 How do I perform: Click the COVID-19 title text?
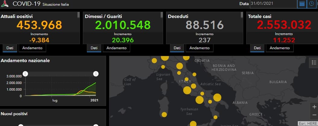pyautogui.click(x=26, y=4)
